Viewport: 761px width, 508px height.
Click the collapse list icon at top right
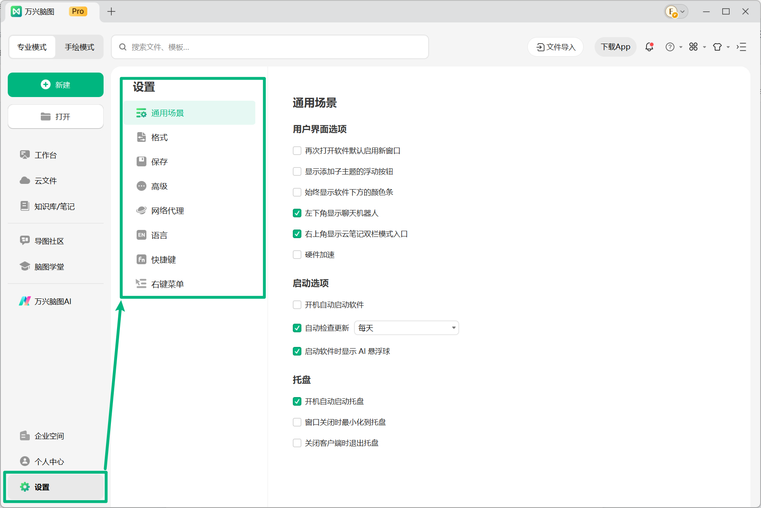point(741,47)
